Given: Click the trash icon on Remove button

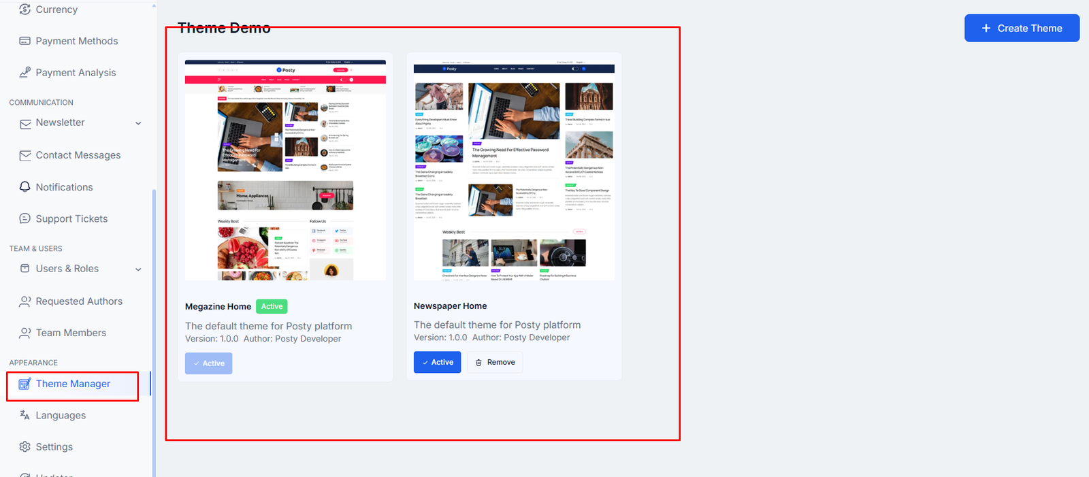Looking at the screenshot, I should point(478,363).
